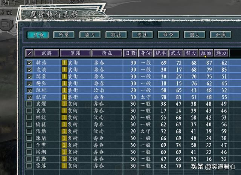Screen dimensions: 241x175
Task: Click the map view icon at top-left
Action: pos(6,25)
